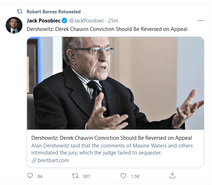Click the reply speech bubble icon

point(30,176)
